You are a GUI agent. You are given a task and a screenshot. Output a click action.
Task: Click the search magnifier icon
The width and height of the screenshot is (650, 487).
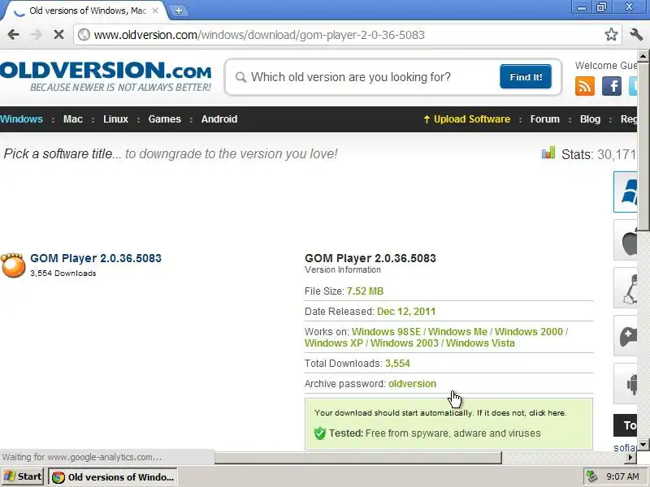pos(240,77)
